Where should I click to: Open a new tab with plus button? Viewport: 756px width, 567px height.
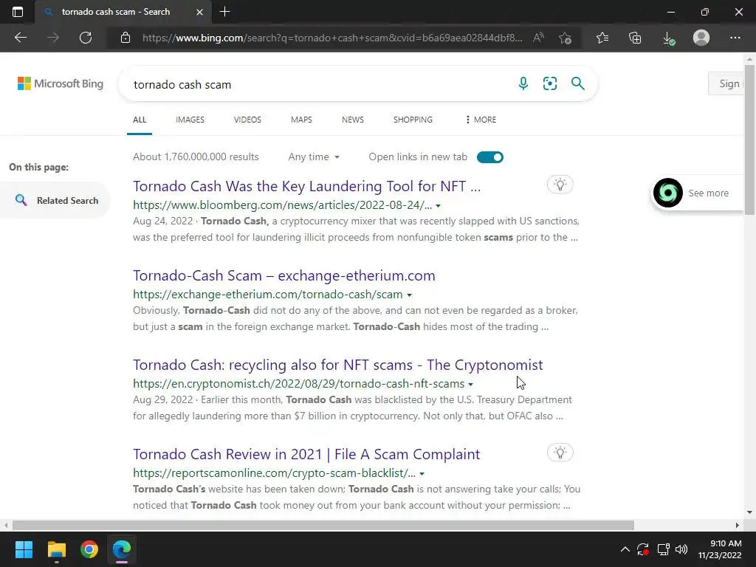(224, 12)
